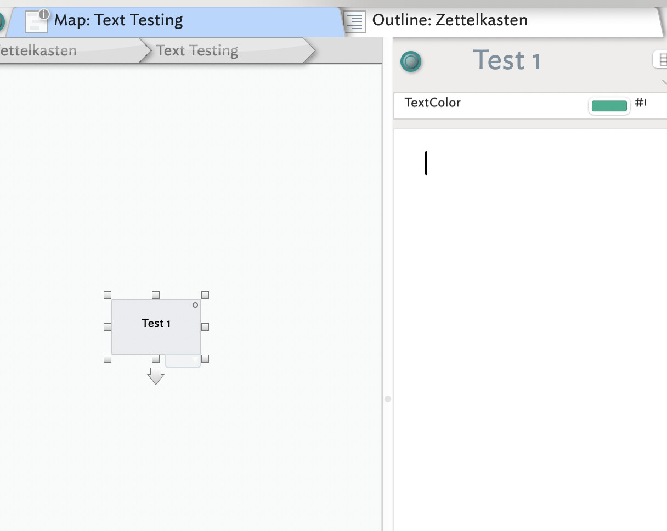Click the Text Testing breadcrumb

(x=197, y=51)
